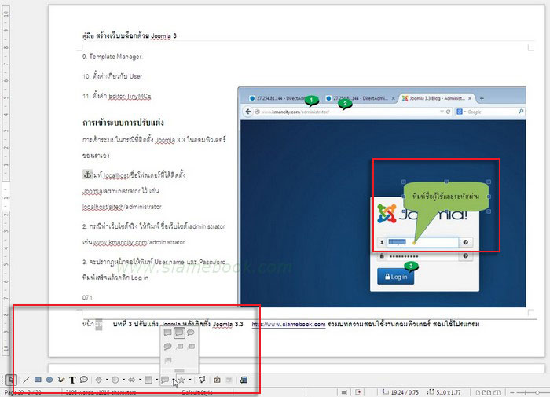Screen dimensions: 550x397
Task: Click the object size 5.10 x 1.77 field
Action: click(445, 392)
